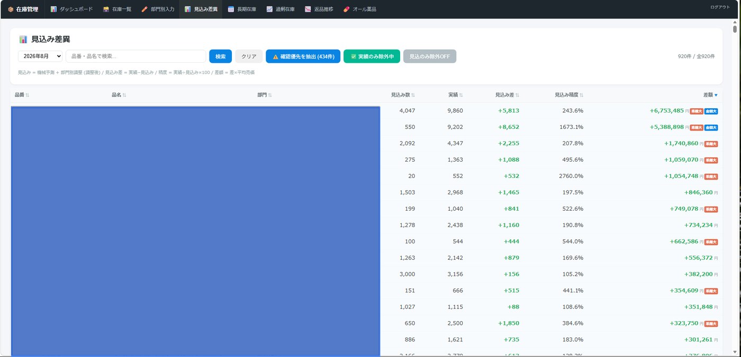Click the クリア button

pos(249,57)
